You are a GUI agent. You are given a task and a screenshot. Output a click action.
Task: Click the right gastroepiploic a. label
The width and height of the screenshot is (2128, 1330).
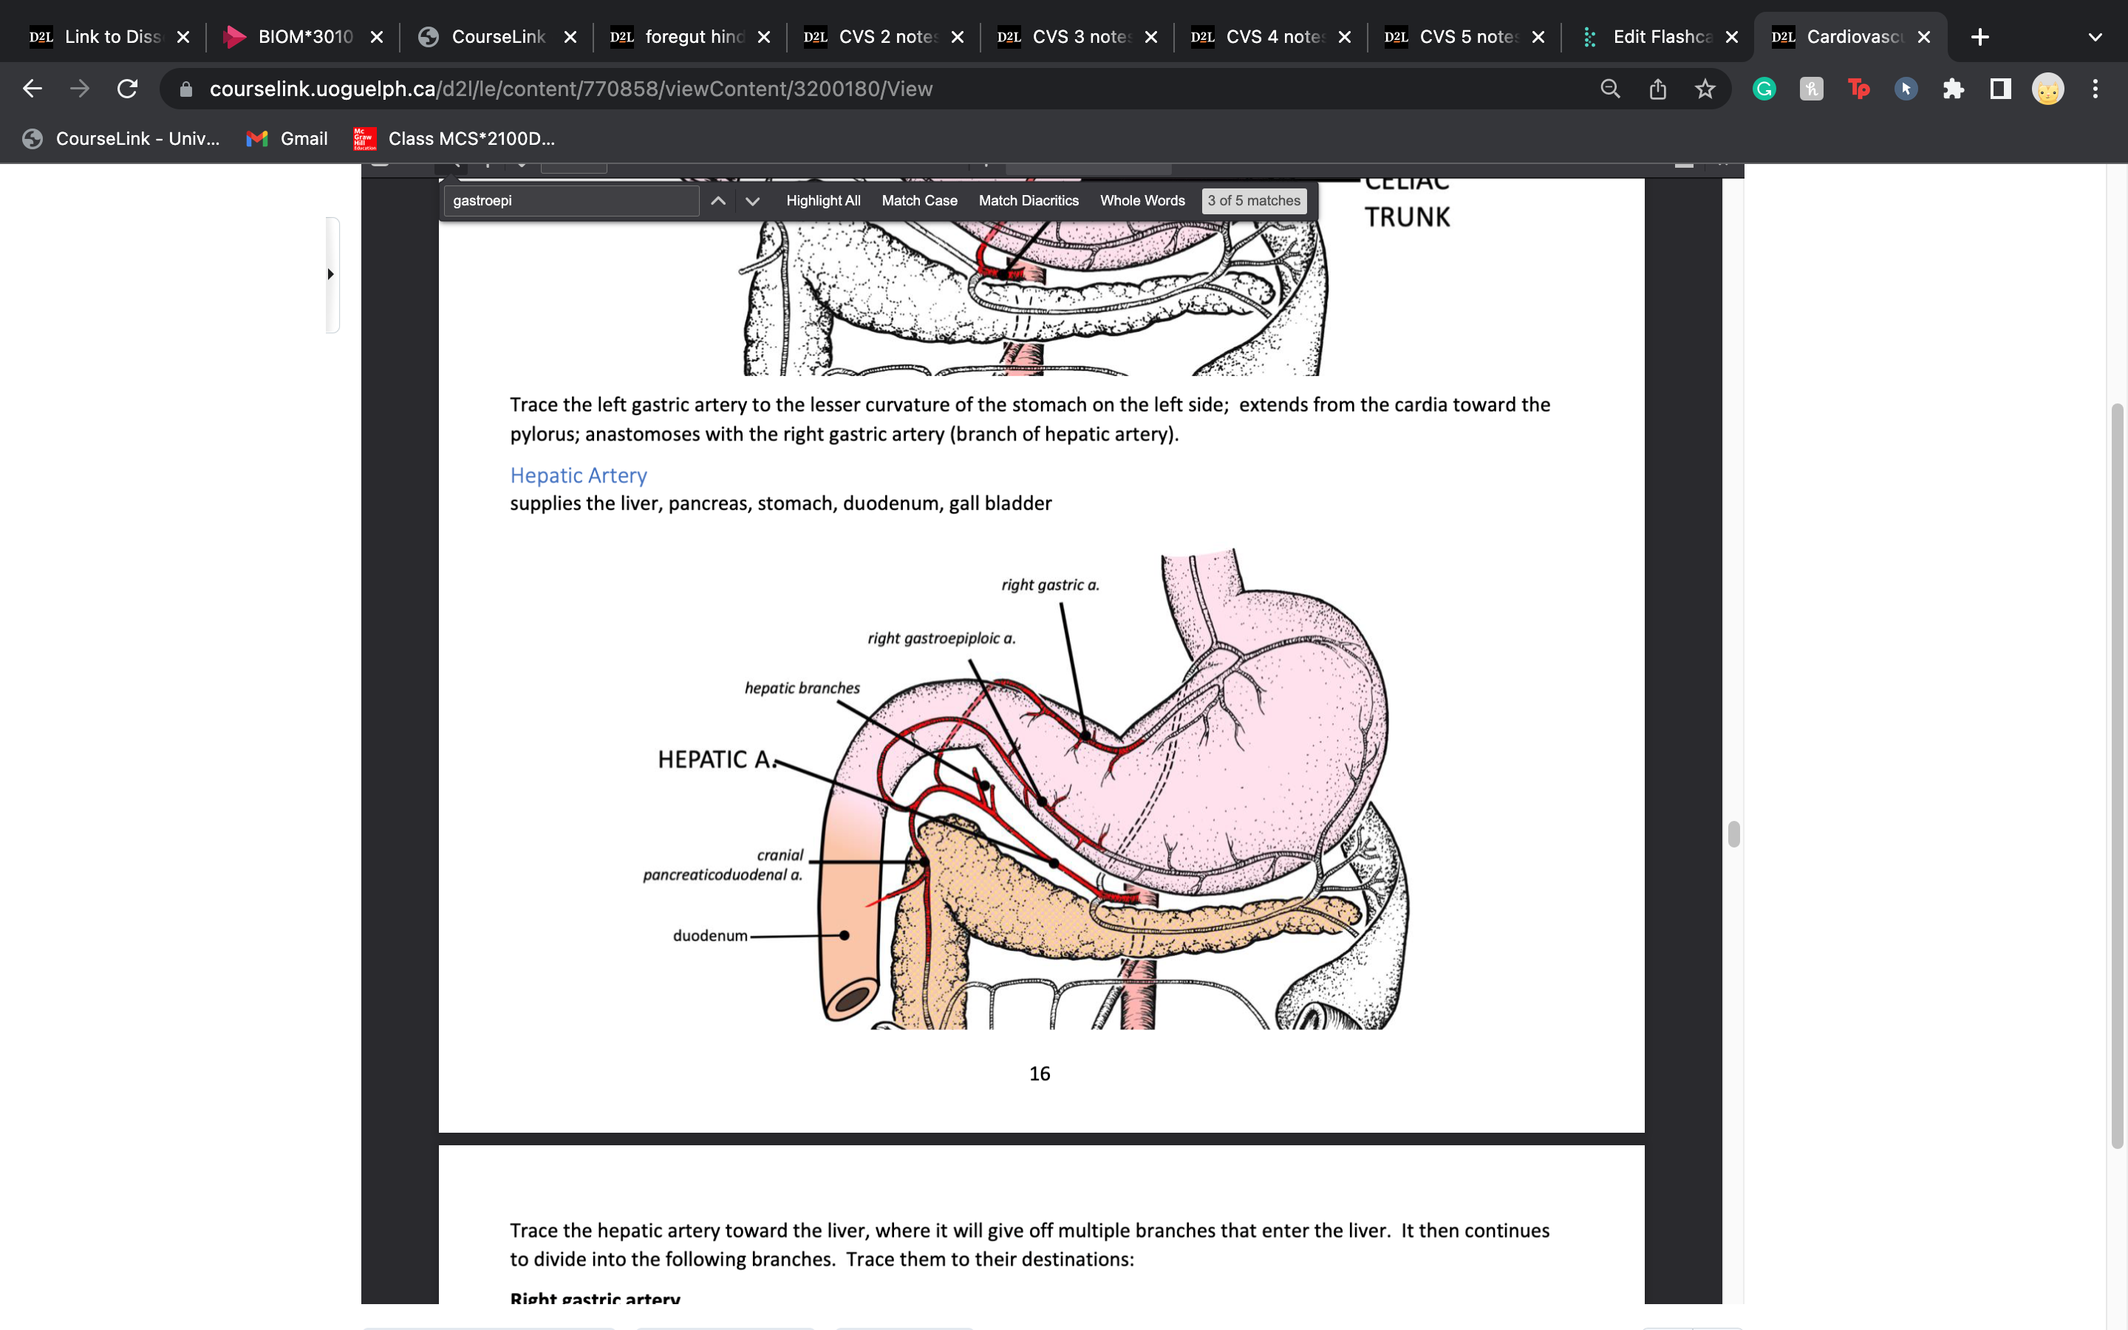pos(941,638)
